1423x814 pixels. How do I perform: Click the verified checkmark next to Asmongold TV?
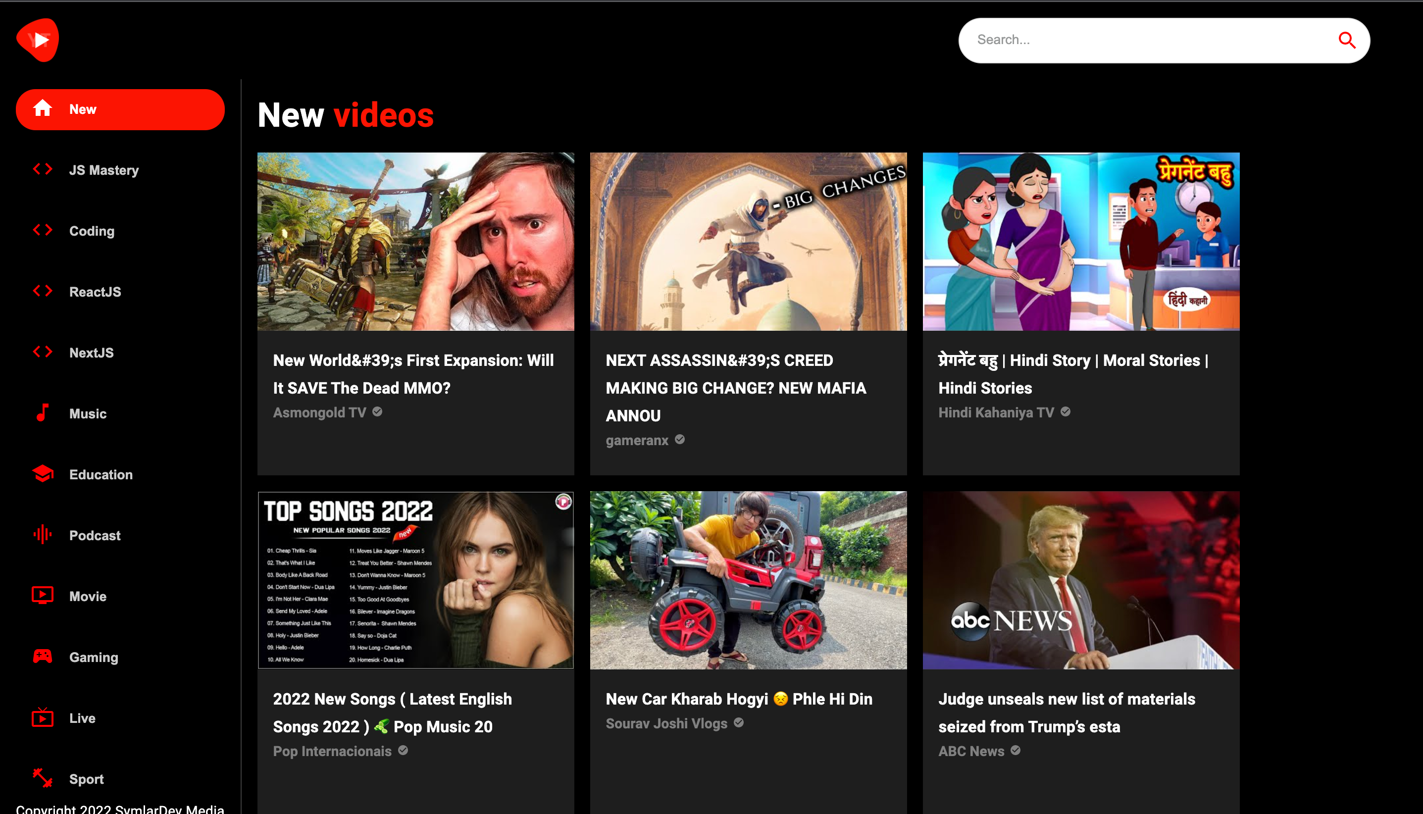(x=377, y=411)
